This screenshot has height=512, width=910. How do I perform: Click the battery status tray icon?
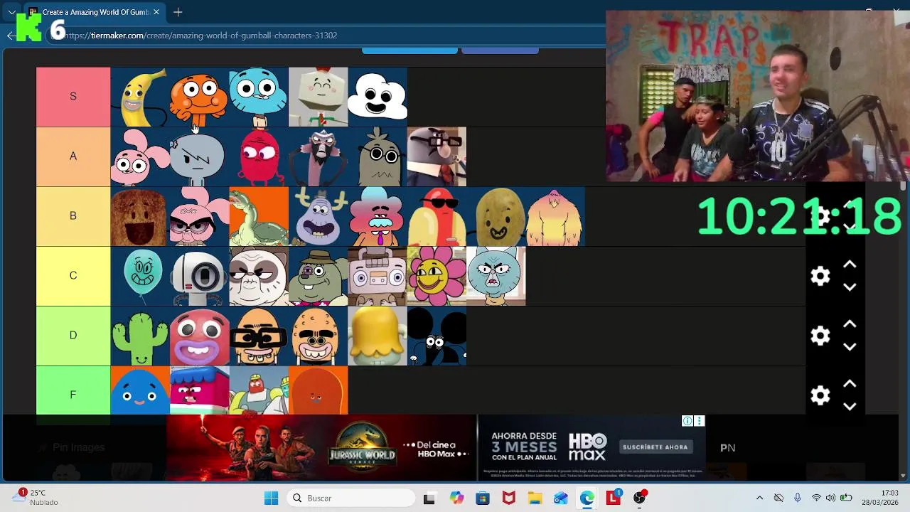pos(846,498)
